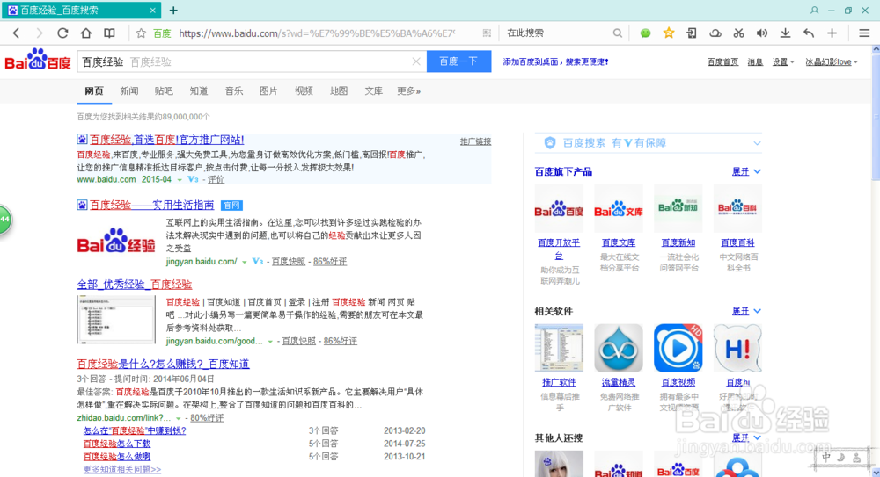The image size is (880, 477).
Task: Click the browser forward arrow
Action: (39, 33)
